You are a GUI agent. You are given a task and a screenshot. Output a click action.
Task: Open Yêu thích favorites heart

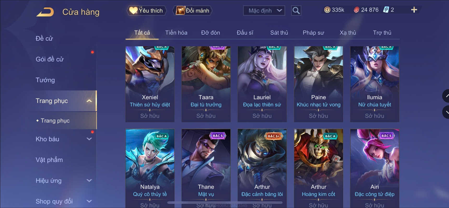(x=146, y=11)
